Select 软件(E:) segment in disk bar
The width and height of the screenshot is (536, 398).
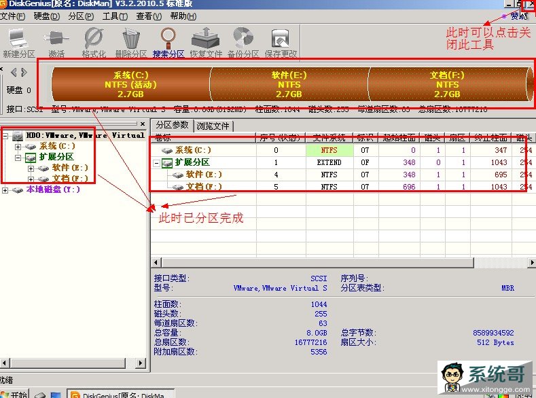click(x=289, y=84)
